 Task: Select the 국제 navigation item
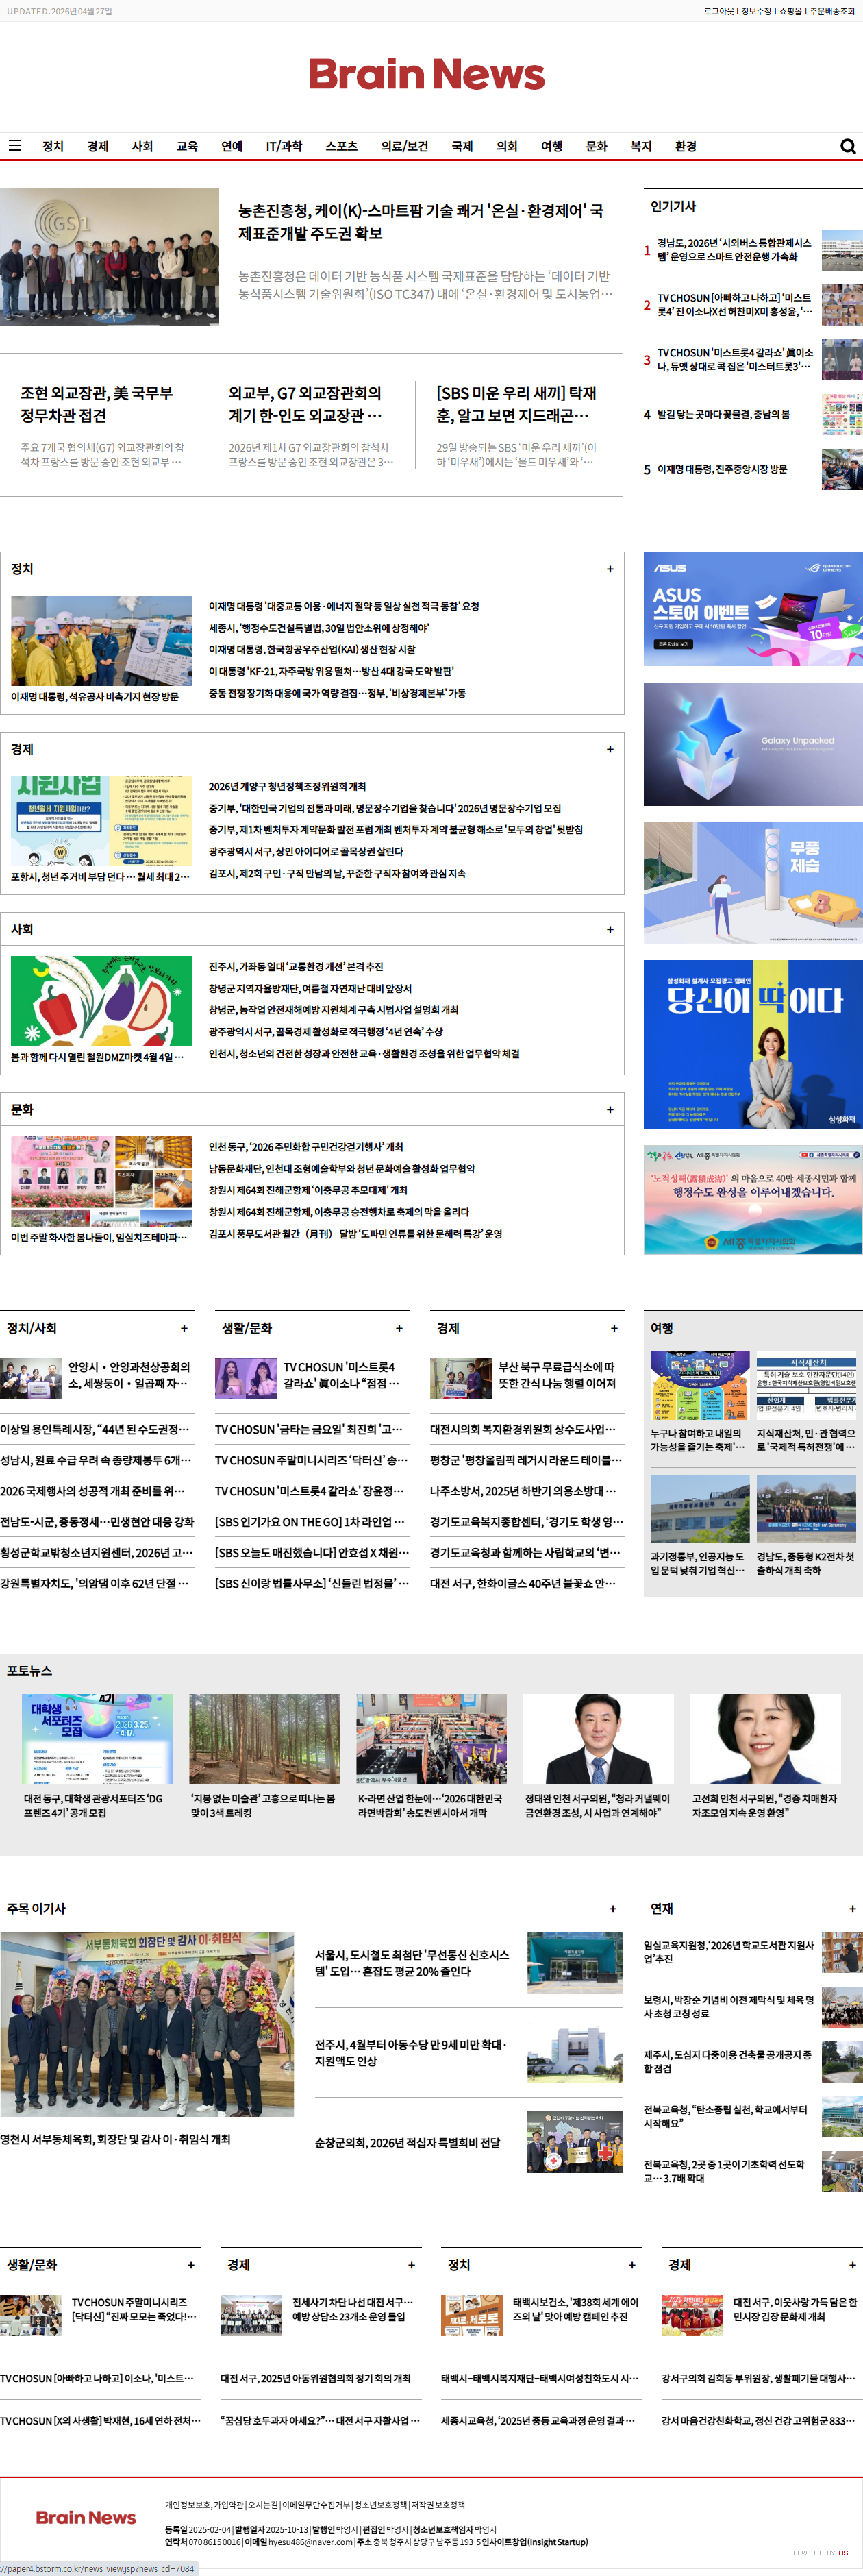[x=462, y=146]
